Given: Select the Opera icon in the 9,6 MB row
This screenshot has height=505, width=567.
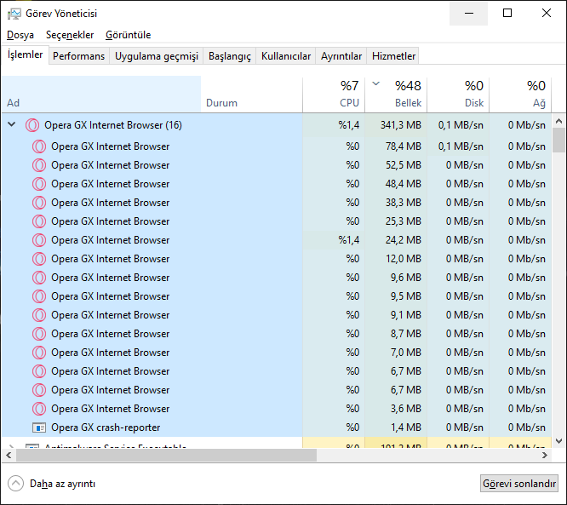Looking at the screenshot, I should point(39,278).
